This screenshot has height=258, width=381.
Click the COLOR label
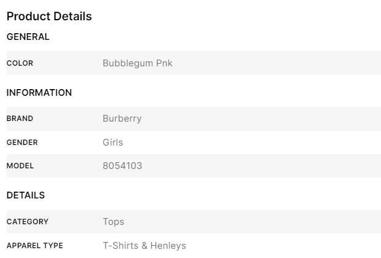click(20, 63)
